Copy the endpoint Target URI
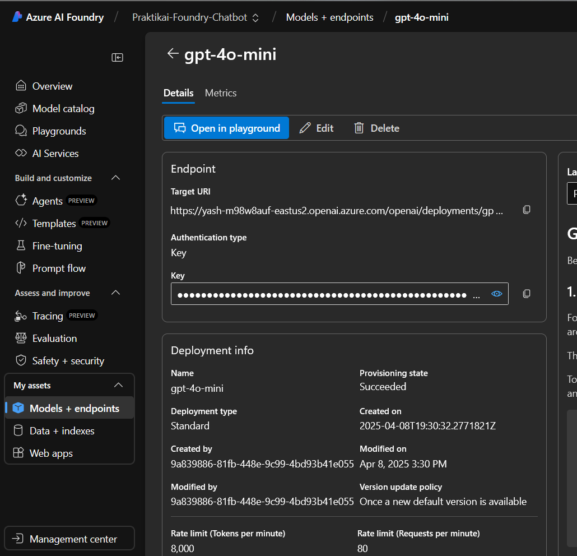Image resolution: width=577 pixels, height=556 pixels. (527, 210)
